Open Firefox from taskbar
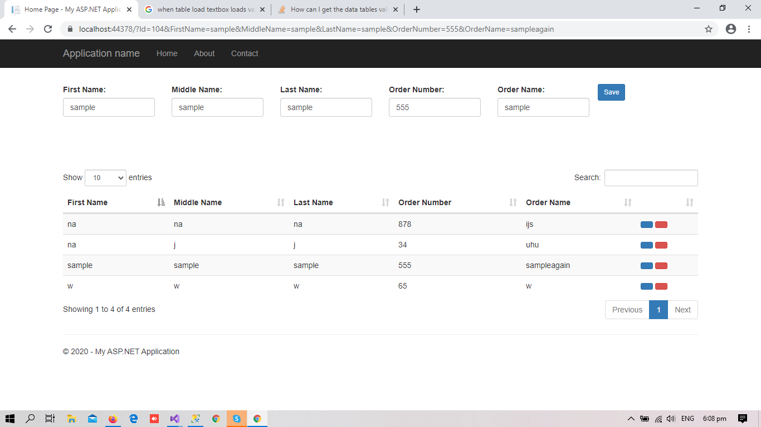The height and width of the screenshot is (427, 761). pyautogui.click(x=113, y=419)
